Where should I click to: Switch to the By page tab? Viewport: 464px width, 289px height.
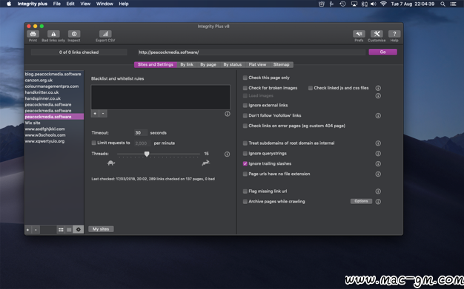tap(208, 64)
